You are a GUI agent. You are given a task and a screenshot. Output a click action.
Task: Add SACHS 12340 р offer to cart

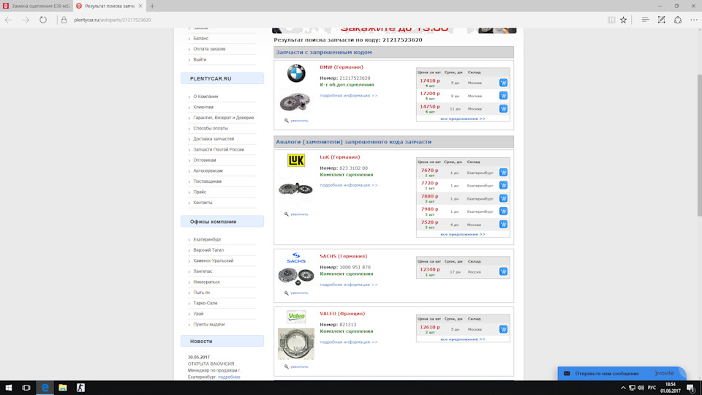click(503, 272)
